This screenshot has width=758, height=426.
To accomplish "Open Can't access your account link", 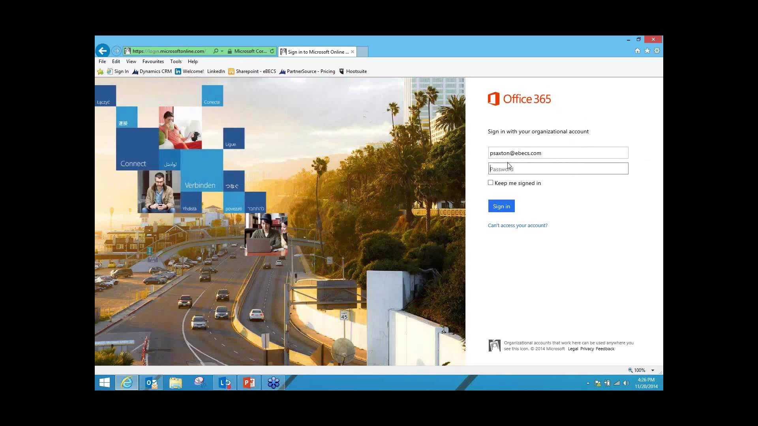I will point(518,226).
